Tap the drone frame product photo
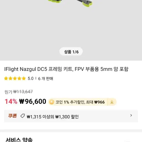 click(x=71, y=30)
